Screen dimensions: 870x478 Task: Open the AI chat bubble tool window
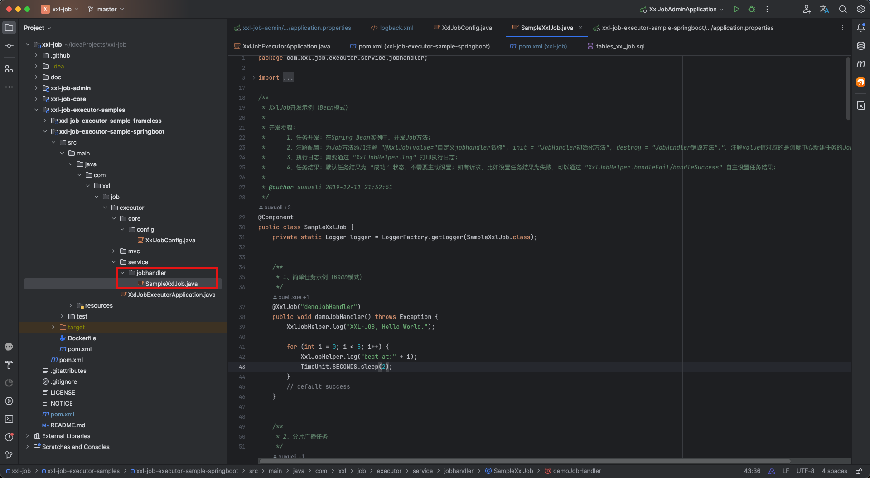coord(9,347)
